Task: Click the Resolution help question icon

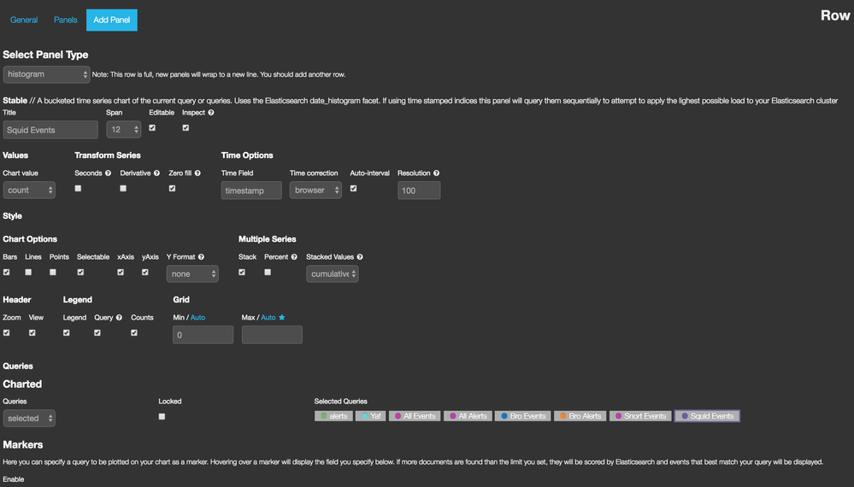Action: click(436, 173)
